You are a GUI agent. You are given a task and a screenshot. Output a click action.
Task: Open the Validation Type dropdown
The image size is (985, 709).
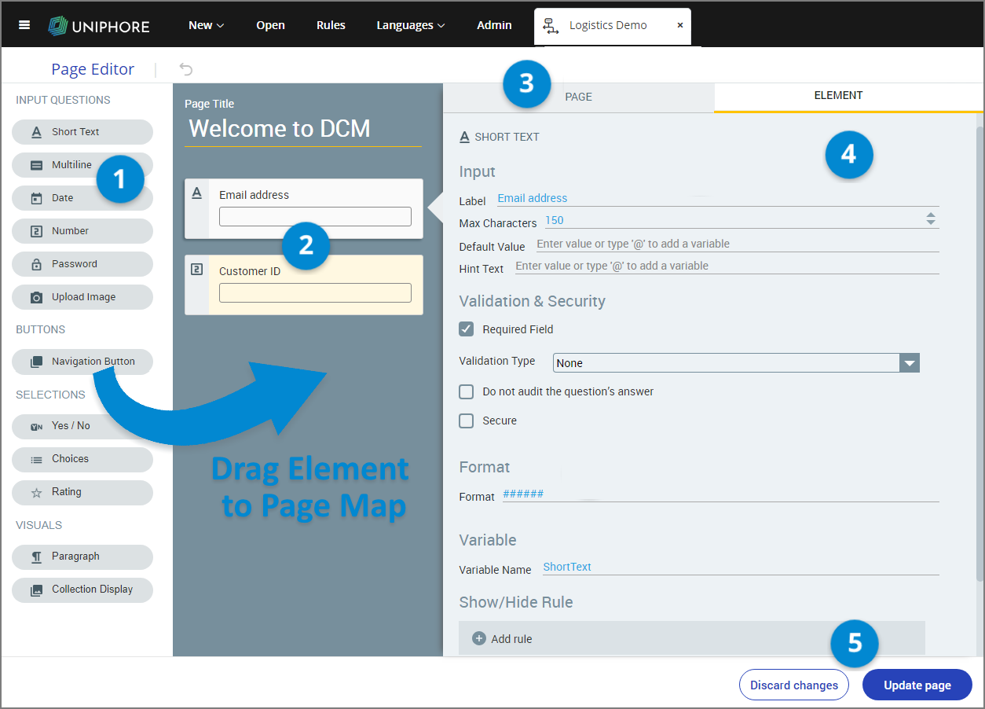click(736, 362)
